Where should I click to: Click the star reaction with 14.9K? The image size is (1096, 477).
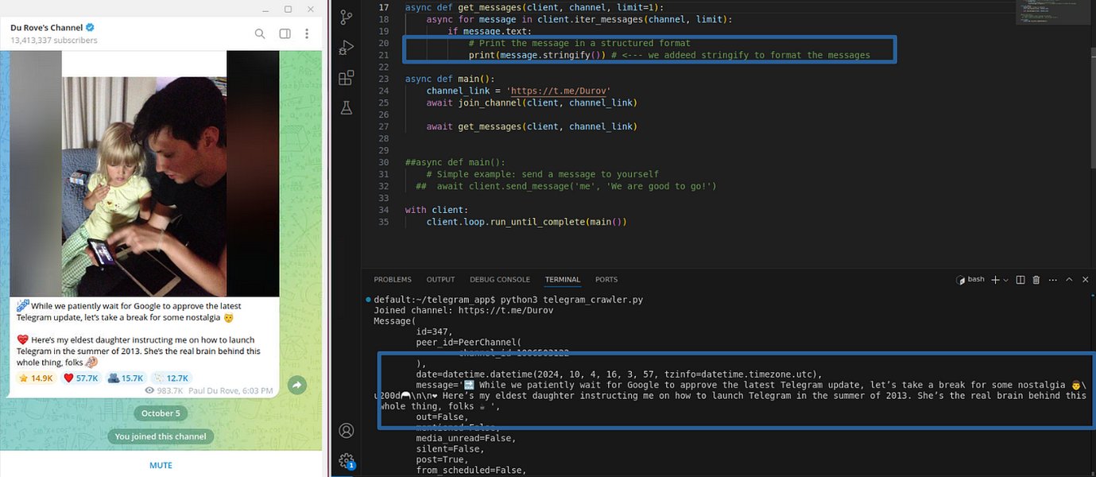(x=36, y=378)
